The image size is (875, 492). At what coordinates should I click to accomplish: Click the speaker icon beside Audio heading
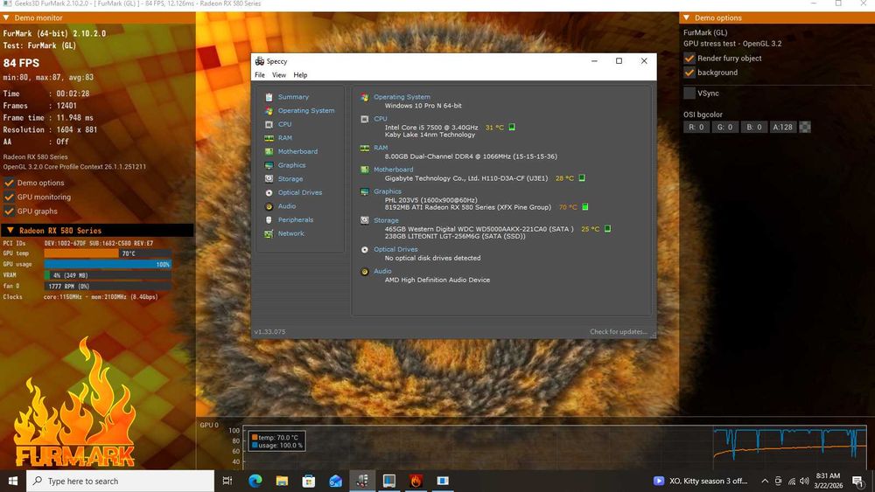click(364, 272)
